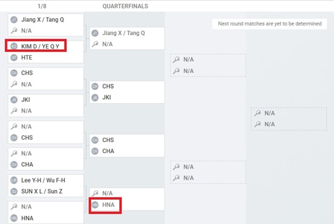Open the CHS vs JKI quarterfinal match
This screenshot has width=334, height=224.
[x=127, y=92]
